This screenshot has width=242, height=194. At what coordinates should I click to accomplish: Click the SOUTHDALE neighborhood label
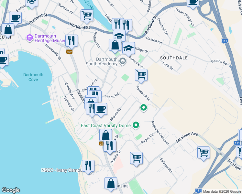(174, 58)
